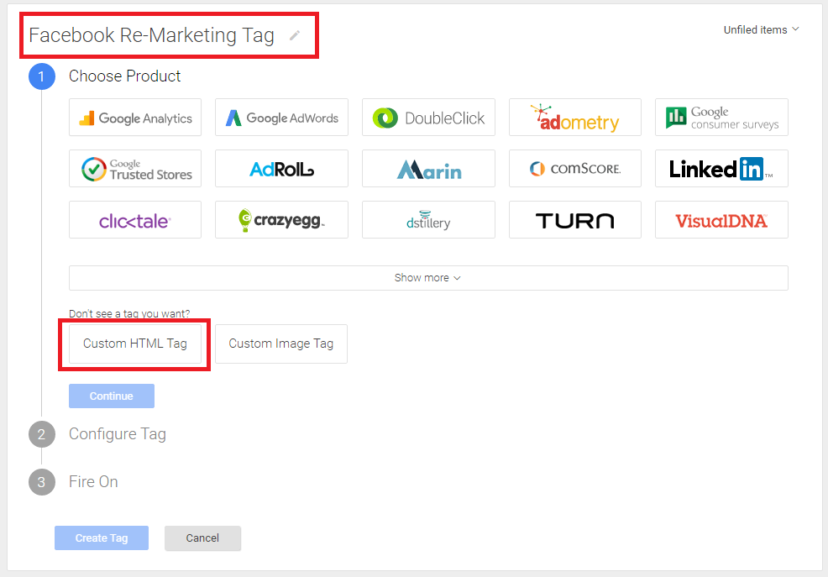Pick the Marin product tile
Screen dimensions: 828x577
(x=428, y=169)
